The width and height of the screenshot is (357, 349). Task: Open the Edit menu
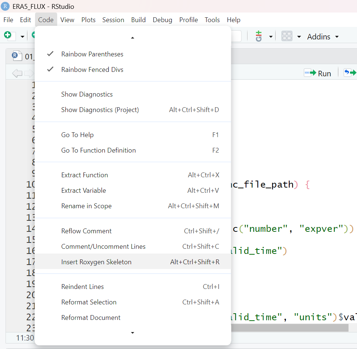point(25,20)
